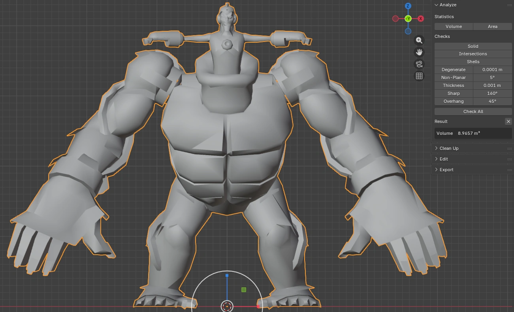This screenshot has width=514, height=312.
Task: Click the Export panel grip dots
Action: [510, 170]
